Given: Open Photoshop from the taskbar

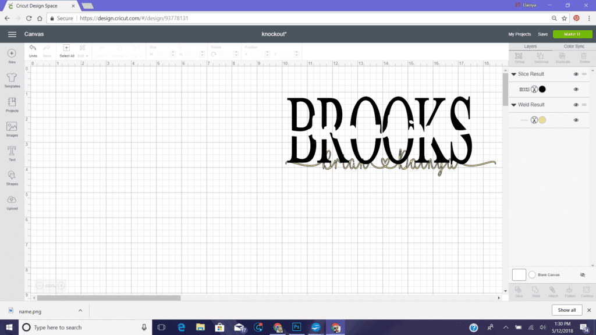Looking at the screenshot, I should click(296, 327).
